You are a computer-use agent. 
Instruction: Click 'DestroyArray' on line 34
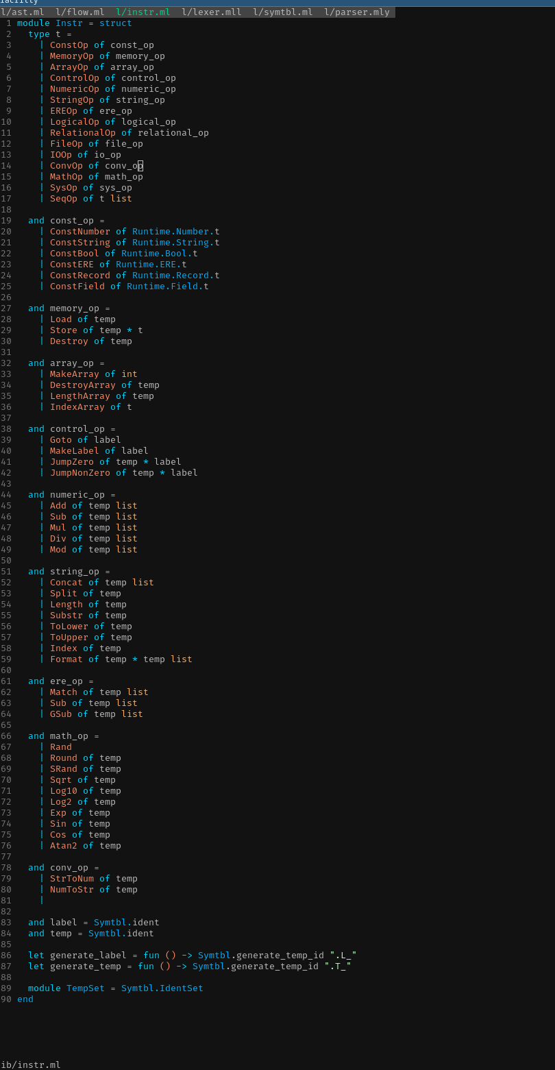pos(83,385)
